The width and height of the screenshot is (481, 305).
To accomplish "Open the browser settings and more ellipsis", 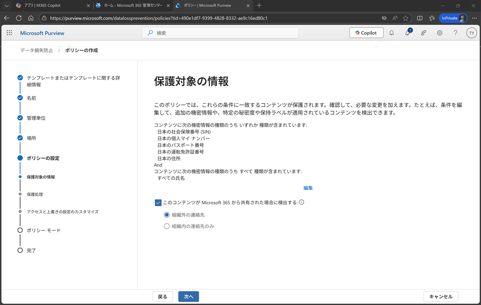I will (474, 18).
